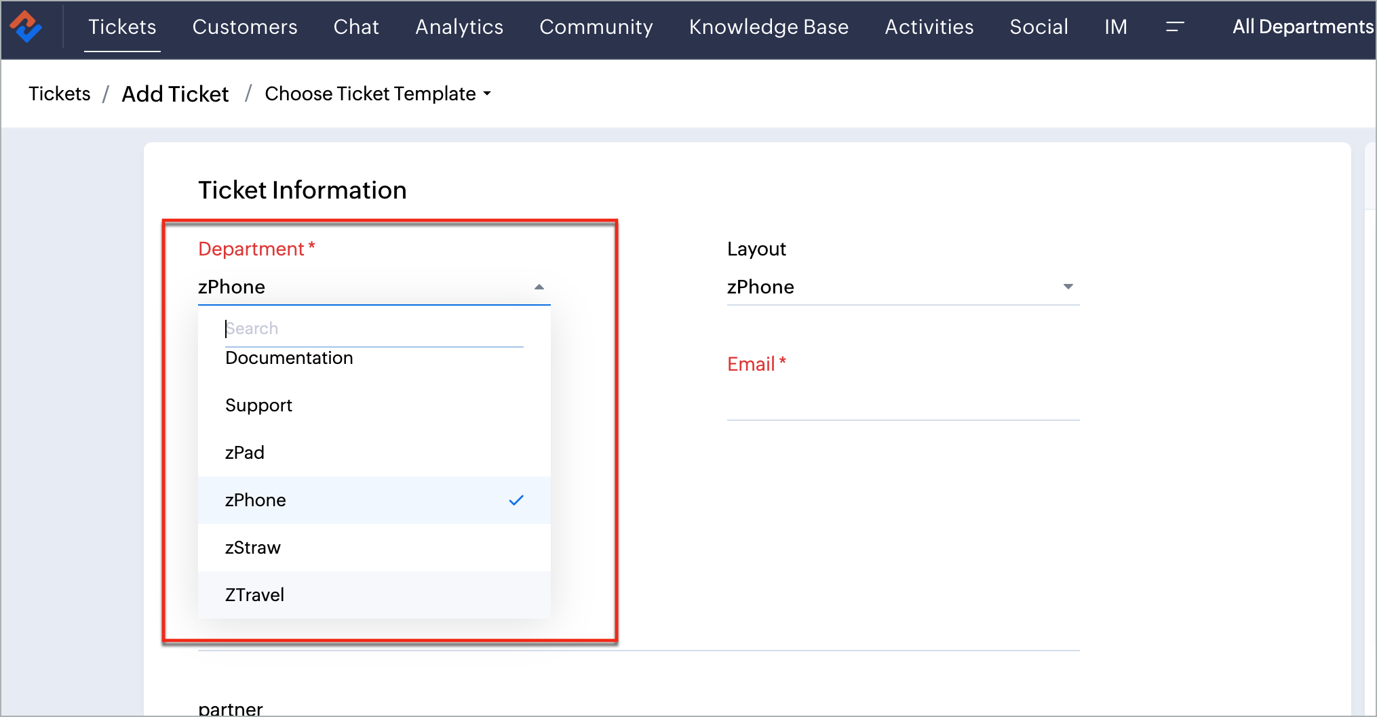Click the Add Ticket breadcrumb
1377x717 pixels.
[x=175, y=94]
